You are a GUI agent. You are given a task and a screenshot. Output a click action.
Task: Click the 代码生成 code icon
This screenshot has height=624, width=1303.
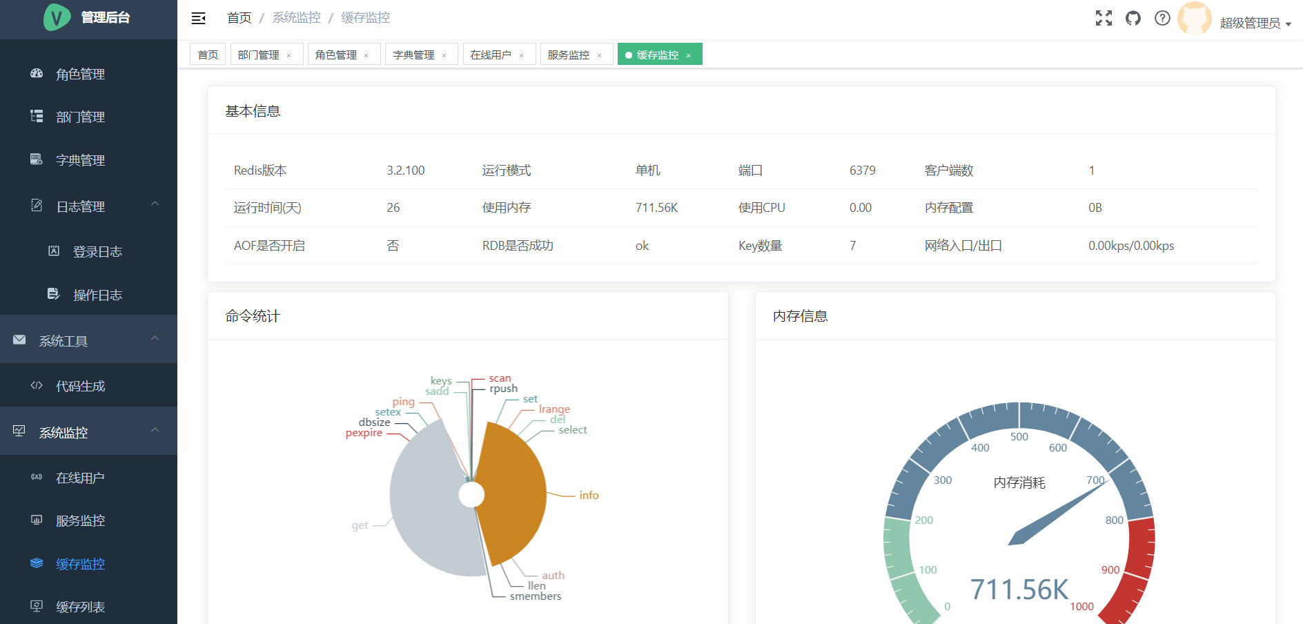tap(37, 385)
